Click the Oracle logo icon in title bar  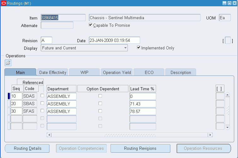tap(3, 3)
